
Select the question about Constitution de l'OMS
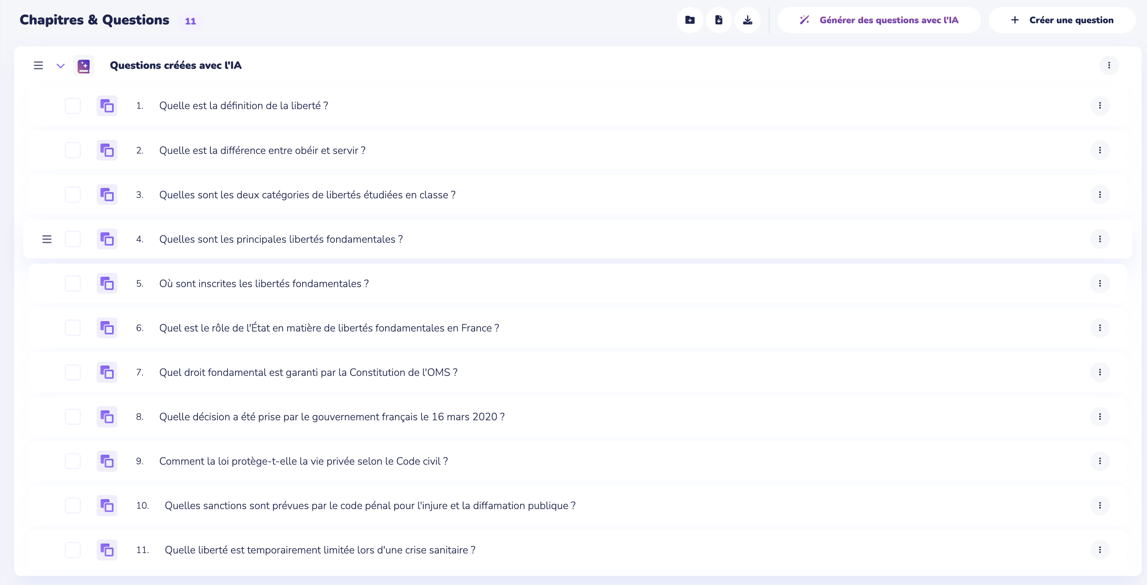(x=308, y=372)
